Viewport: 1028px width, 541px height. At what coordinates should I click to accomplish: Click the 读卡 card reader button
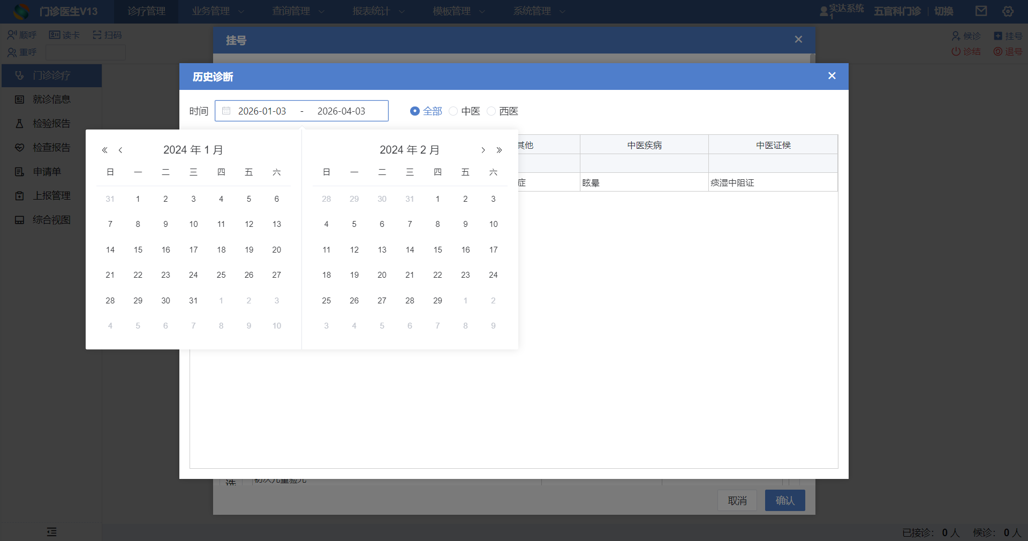pos(64,35)
